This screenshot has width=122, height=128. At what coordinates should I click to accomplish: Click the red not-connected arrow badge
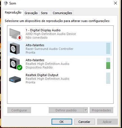19,38
